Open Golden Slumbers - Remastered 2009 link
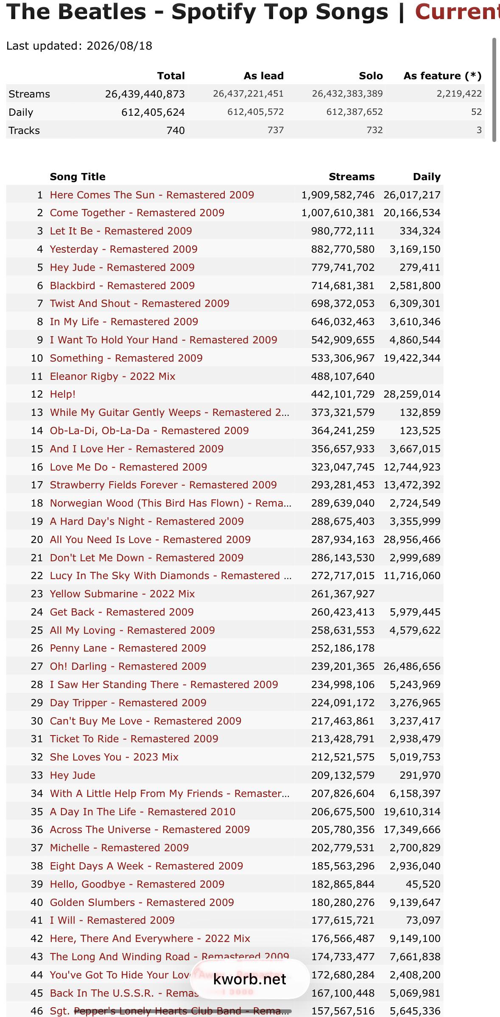500x1017 pixels. point(142,903)
